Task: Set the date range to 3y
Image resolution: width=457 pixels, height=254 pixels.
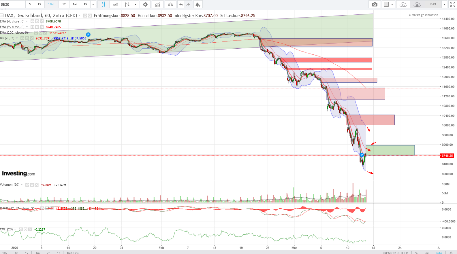Action: coord(16,253)
